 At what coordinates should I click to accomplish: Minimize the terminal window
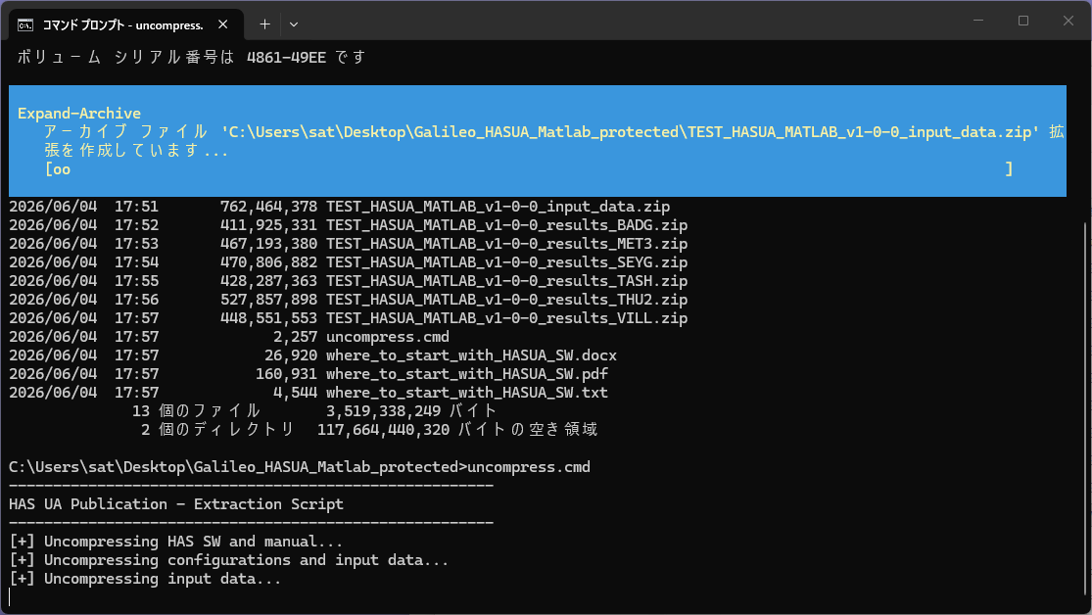click(x=978, y=21)
